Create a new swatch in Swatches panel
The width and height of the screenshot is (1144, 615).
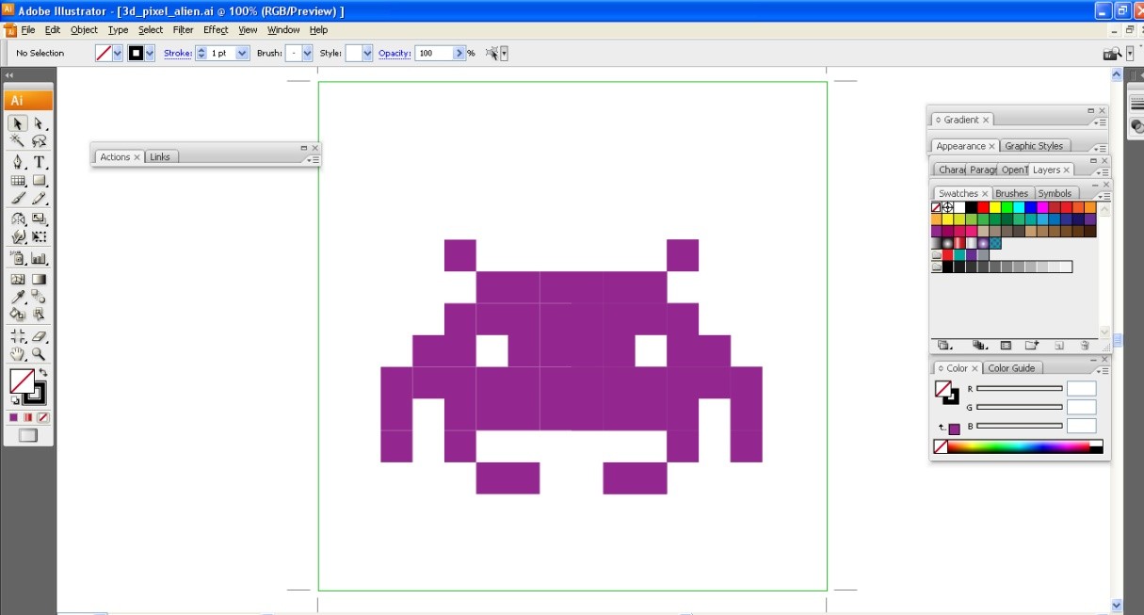[1059, 347]
